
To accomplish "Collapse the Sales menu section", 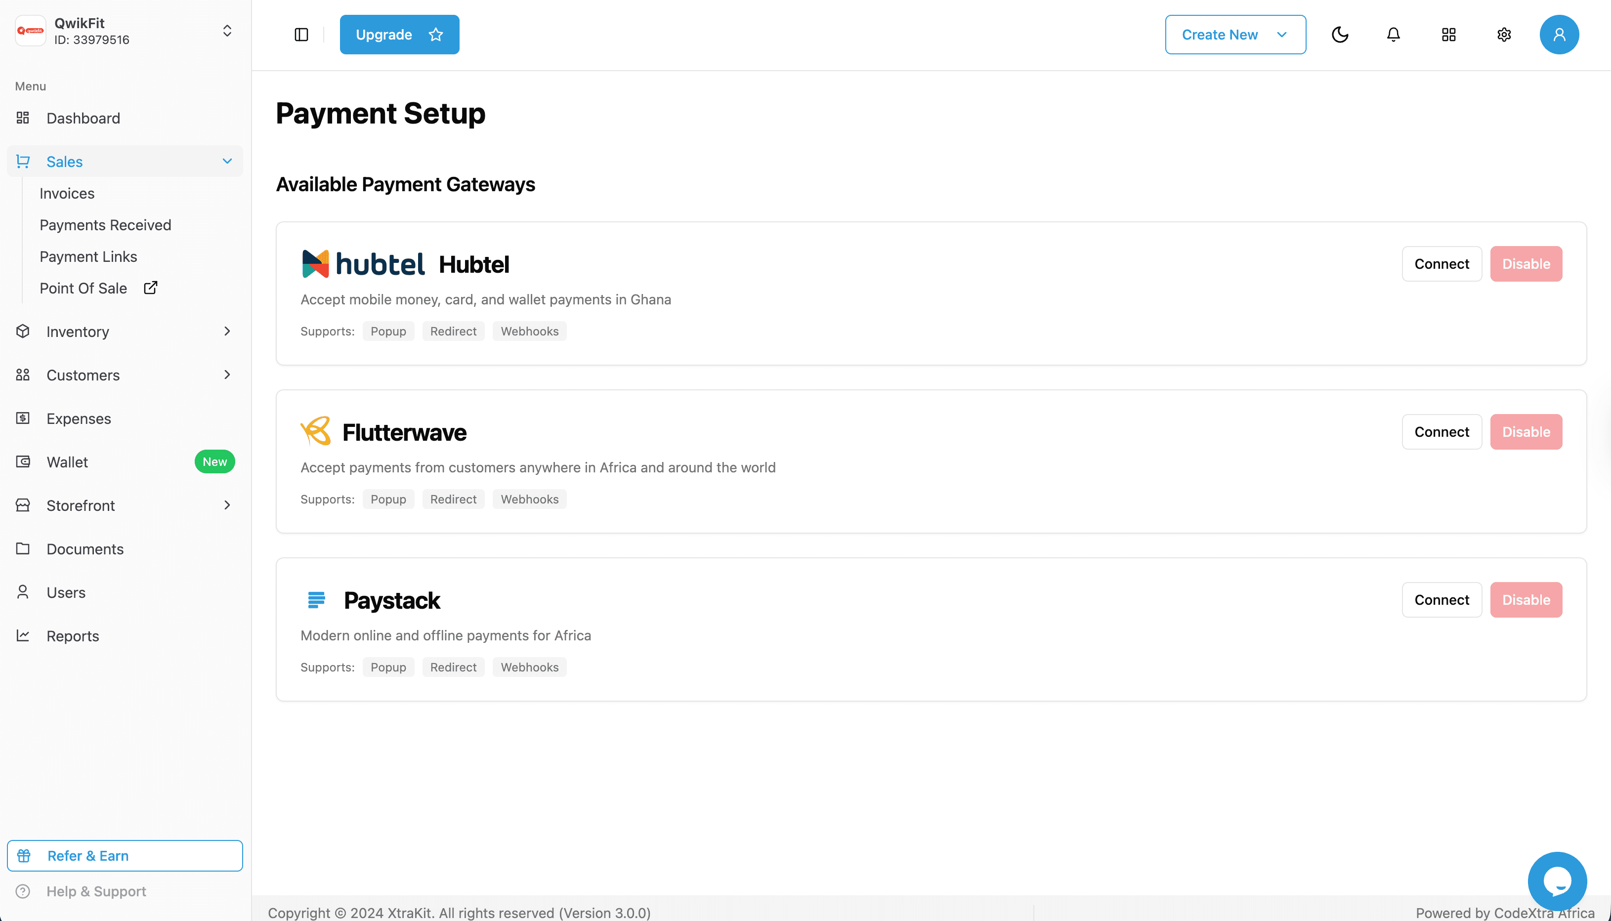I will pos(227,161).
